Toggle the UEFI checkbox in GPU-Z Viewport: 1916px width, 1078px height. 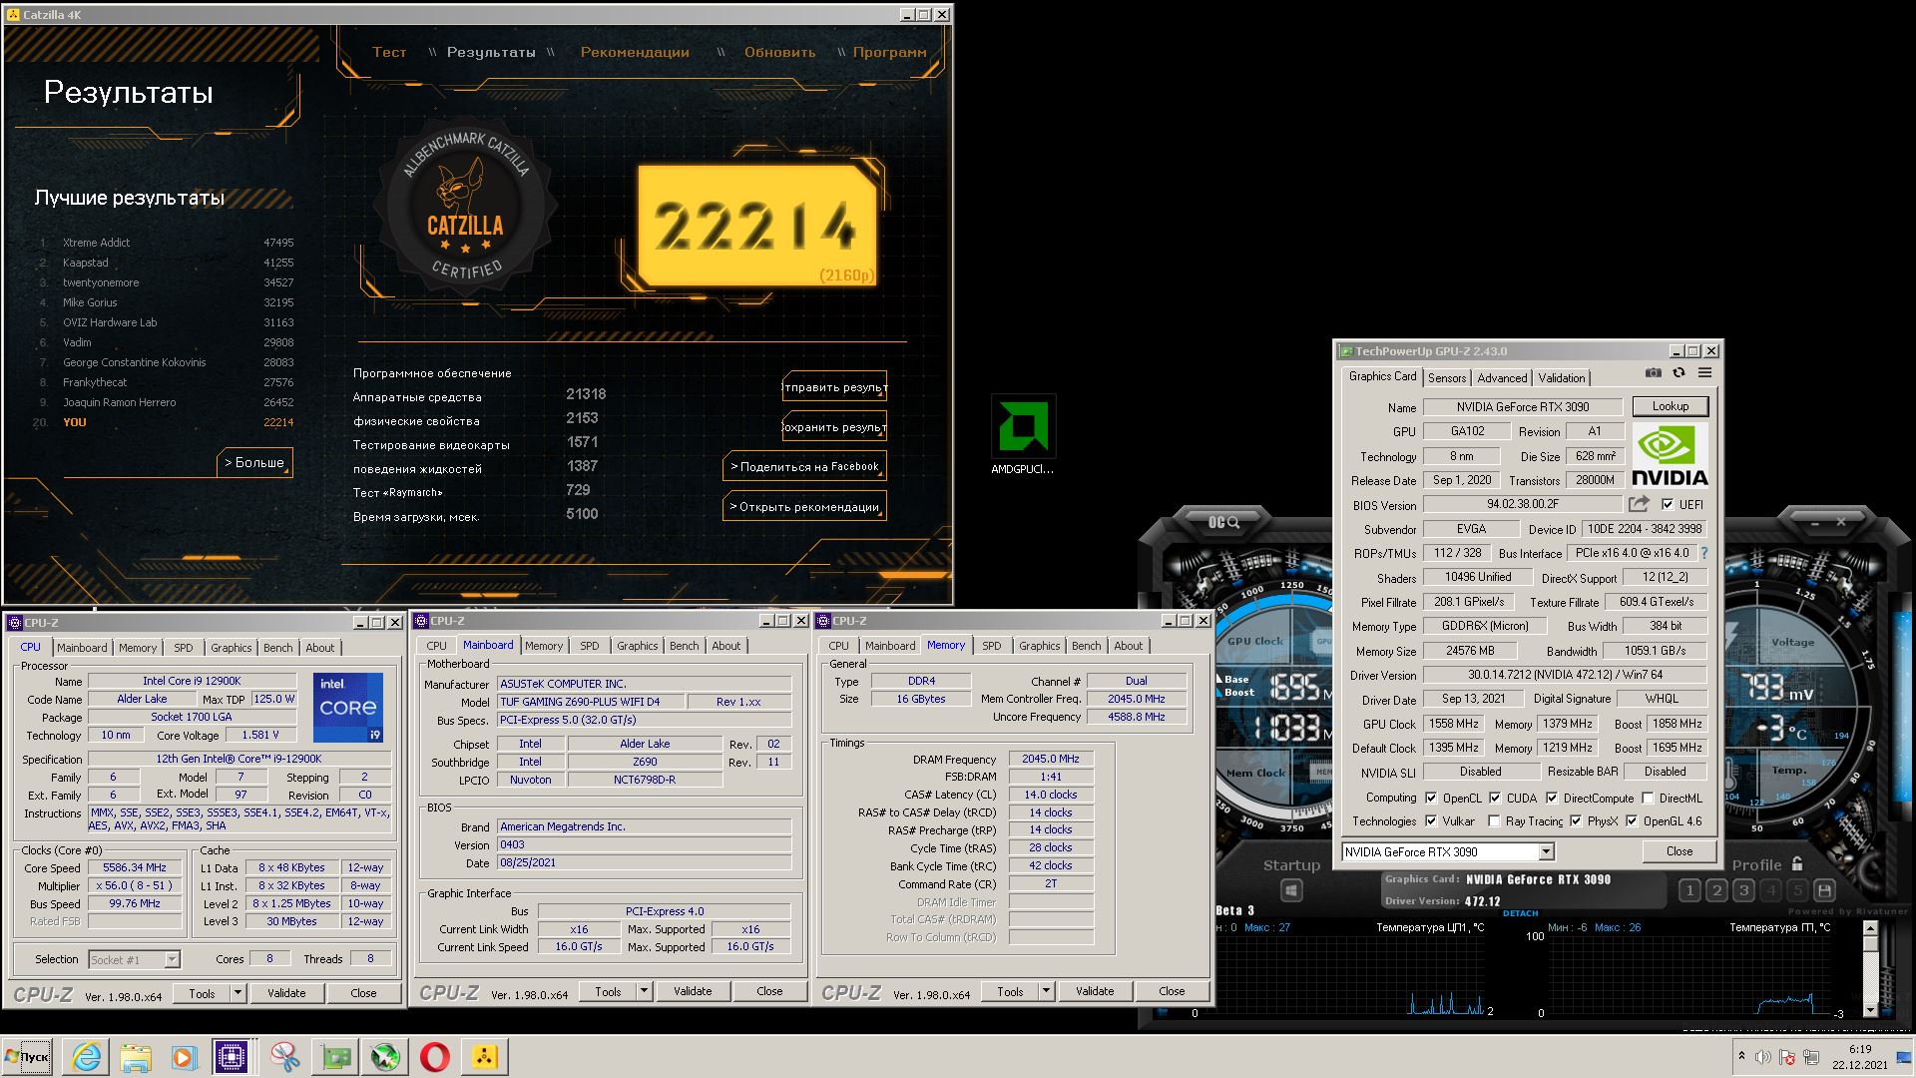pyautogui.click(x=1668, y=505)
